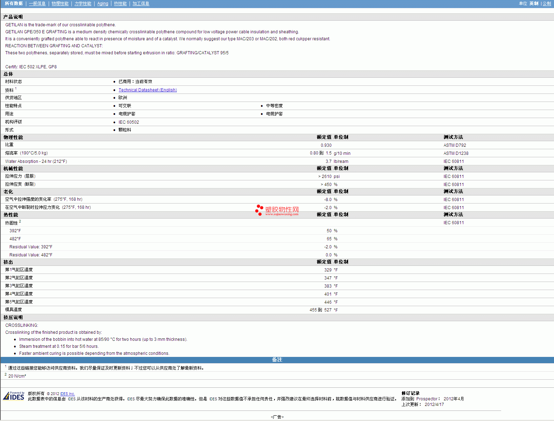Jump to the 热性能 tab

pos(120,4)
